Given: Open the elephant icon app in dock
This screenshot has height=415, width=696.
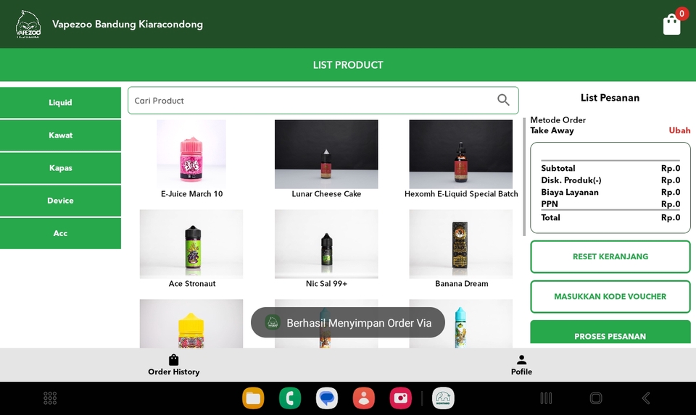Looking at the screenshot, I should click(x=443, y=398).
